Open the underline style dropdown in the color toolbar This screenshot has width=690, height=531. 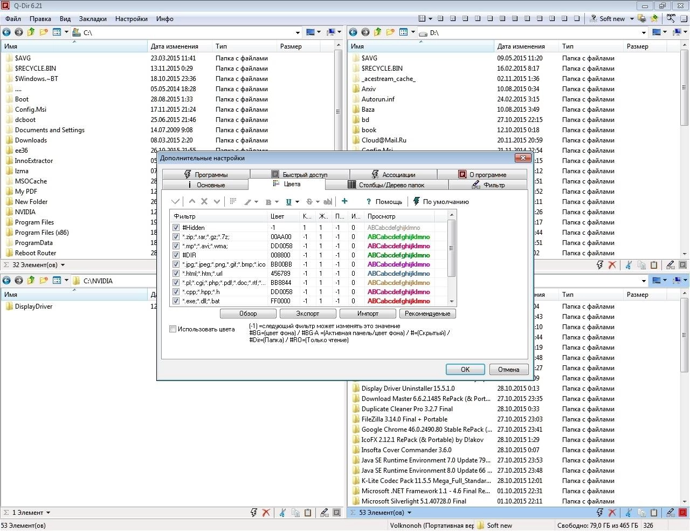pyautogui.click(x=297, y=202)
